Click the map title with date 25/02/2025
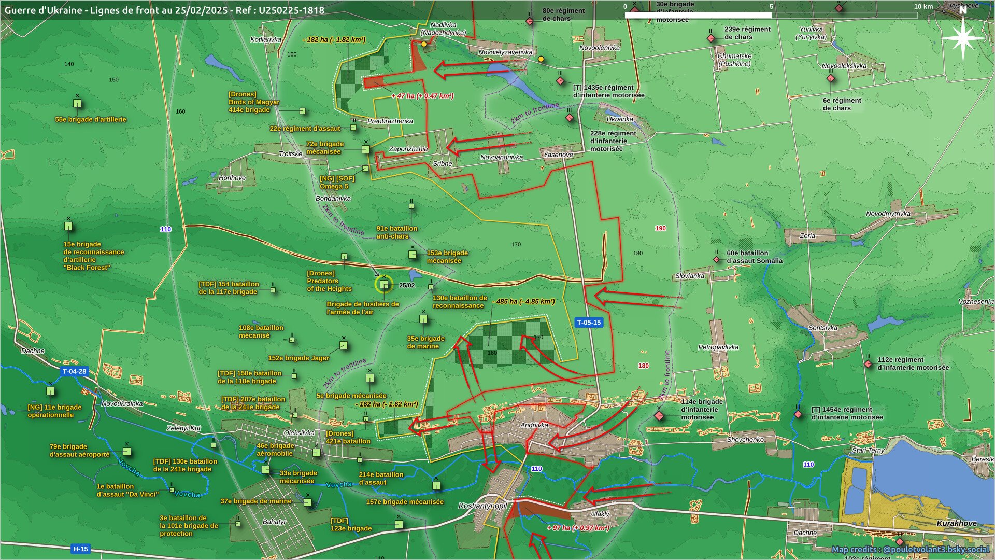Image resolution: width=995 pixels, height=560 pixels. point(164,10)
